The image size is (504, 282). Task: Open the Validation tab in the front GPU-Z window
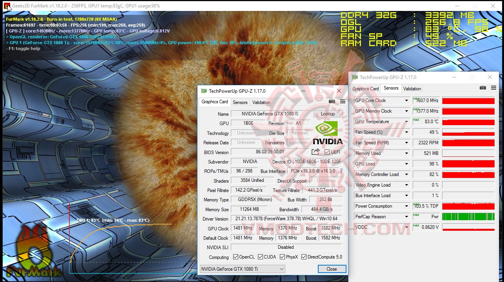tap(261, 102)
